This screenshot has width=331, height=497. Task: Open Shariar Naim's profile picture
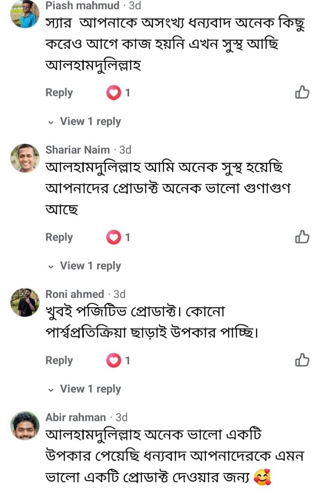[x=25, y=158]
